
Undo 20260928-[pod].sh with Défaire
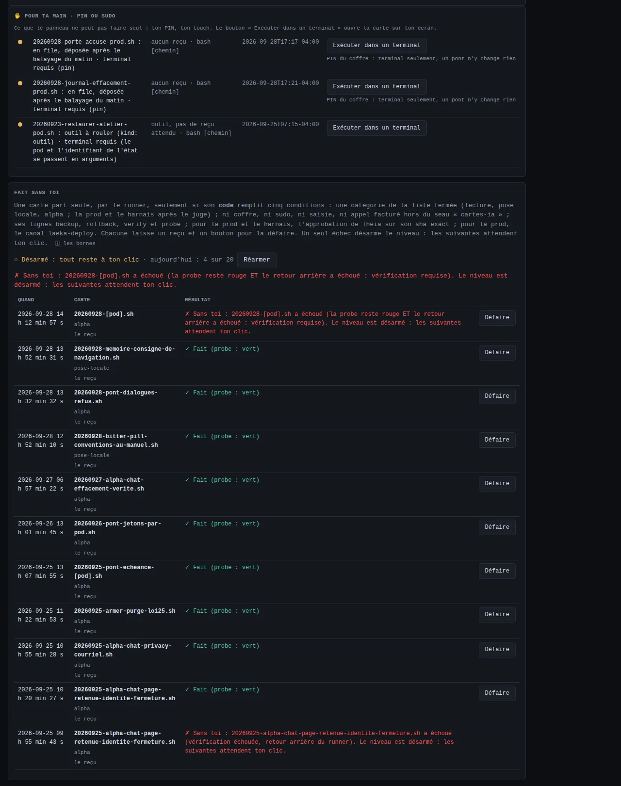click(497, 318)
